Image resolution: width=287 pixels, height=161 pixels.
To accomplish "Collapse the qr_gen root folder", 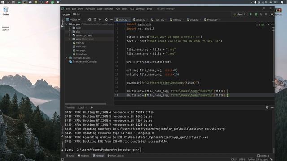I will click(66, 24).
